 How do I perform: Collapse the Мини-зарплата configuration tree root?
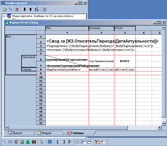pos(4,16)
